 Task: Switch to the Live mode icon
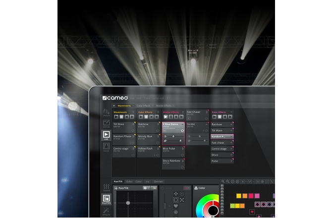pos(106,135)
